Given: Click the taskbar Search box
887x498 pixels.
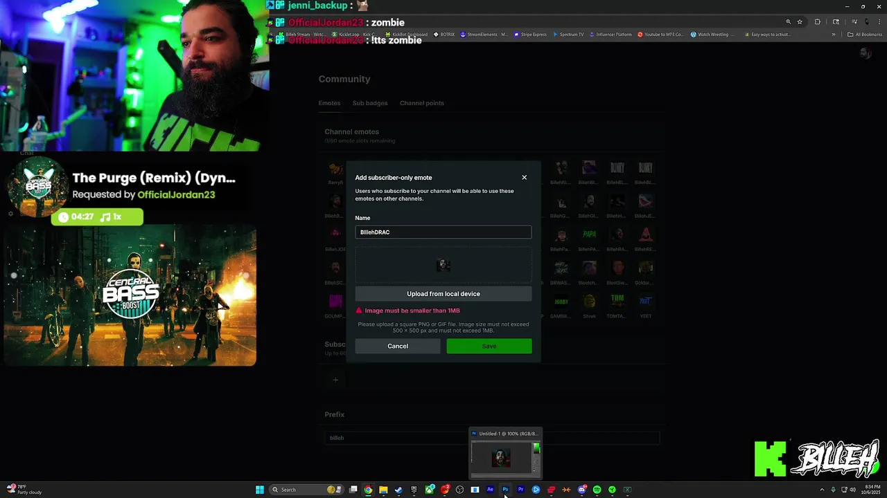Looking at the screenshot, I should point(305,490).
